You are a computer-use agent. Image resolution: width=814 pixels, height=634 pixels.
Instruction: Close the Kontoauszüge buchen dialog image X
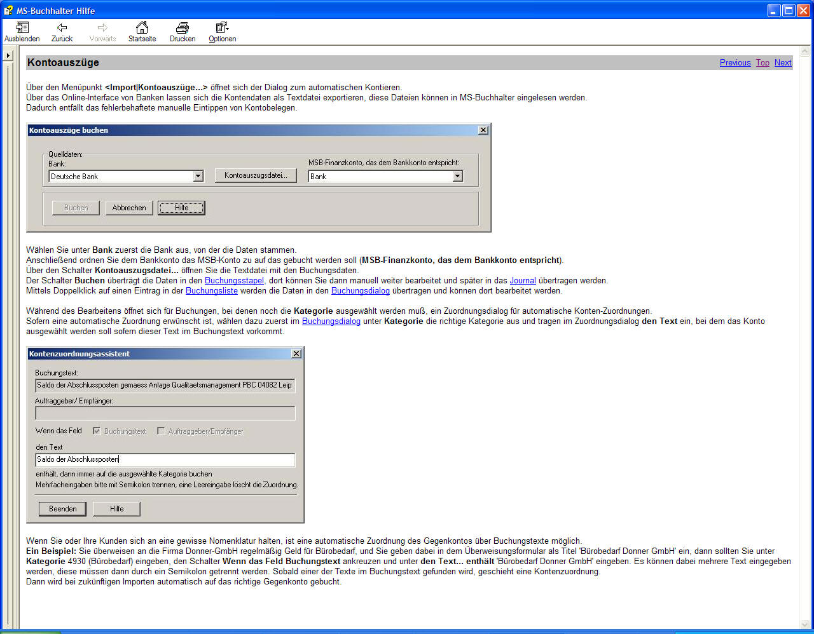(x=483, y=130)
